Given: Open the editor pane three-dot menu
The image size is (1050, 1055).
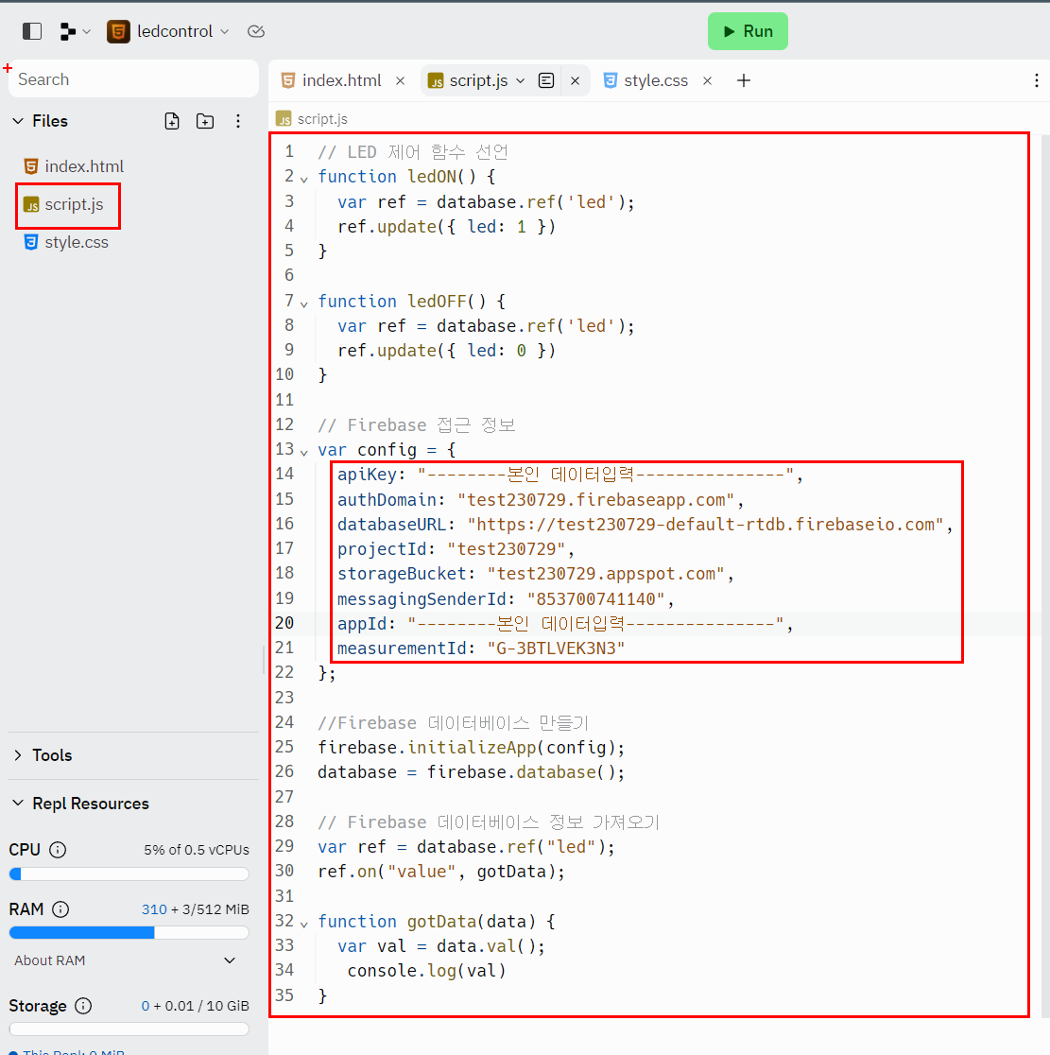Looking at the screenshot, I should click(x=1036, y=80).
